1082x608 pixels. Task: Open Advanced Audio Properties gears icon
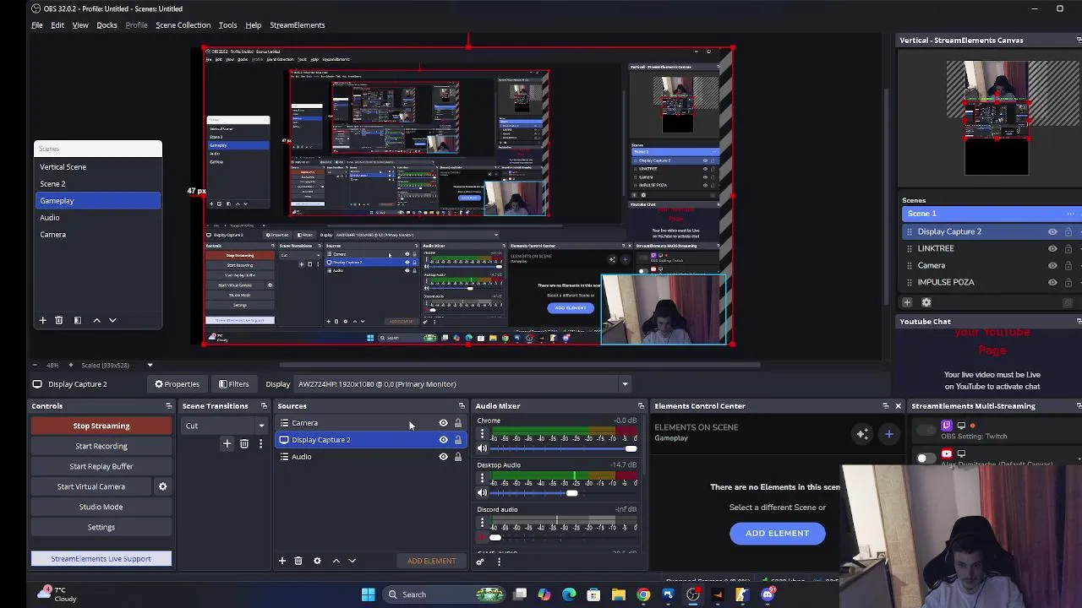coord(480,562)
